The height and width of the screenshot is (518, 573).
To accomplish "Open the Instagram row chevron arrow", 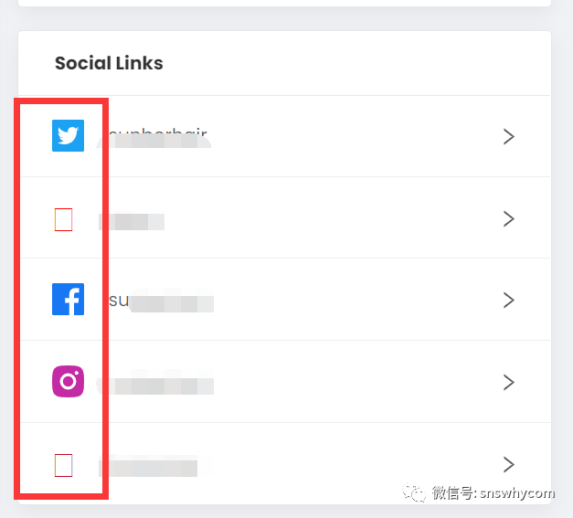I will (x=509, y=382).
